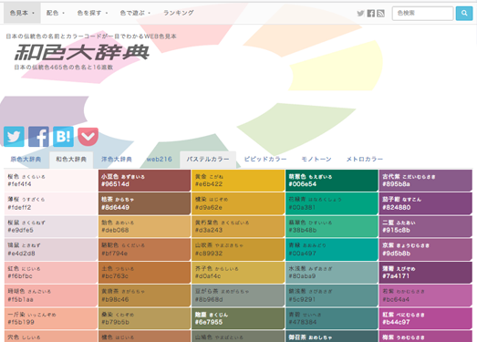Expand the 色を探す dropdown menu
Screen dimensions: 477x342
click(92, 13)
